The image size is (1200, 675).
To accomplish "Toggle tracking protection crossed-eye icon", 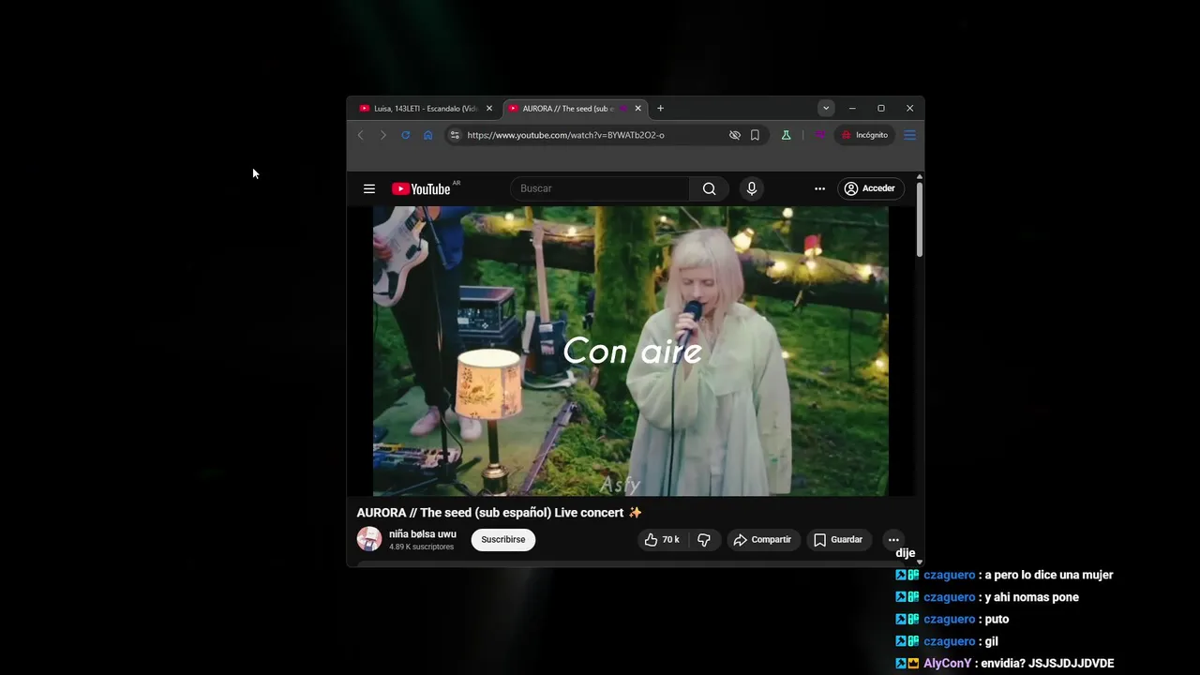I will (735, 135).
